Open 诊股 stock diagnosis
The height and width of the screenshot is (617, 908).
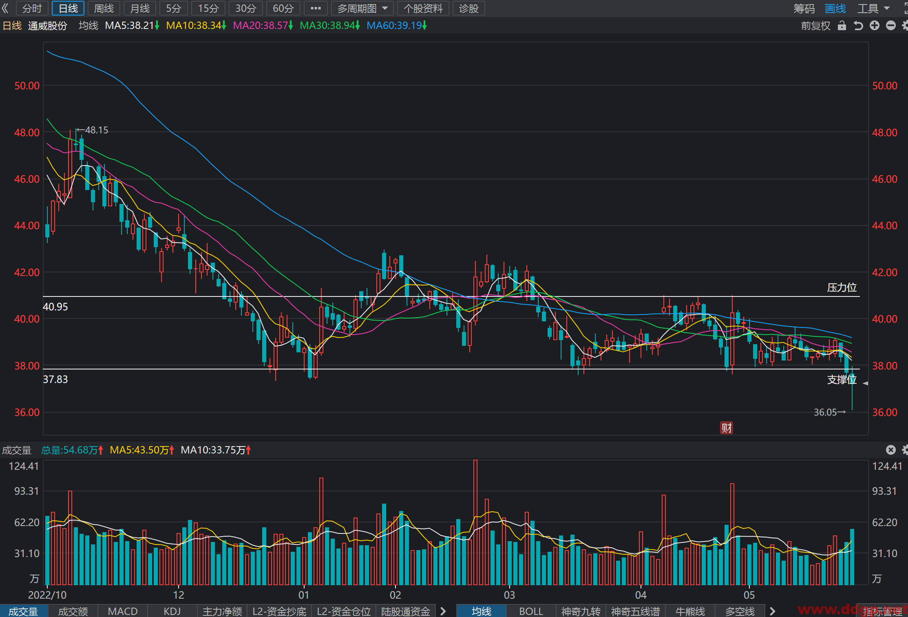pos(469,8)
